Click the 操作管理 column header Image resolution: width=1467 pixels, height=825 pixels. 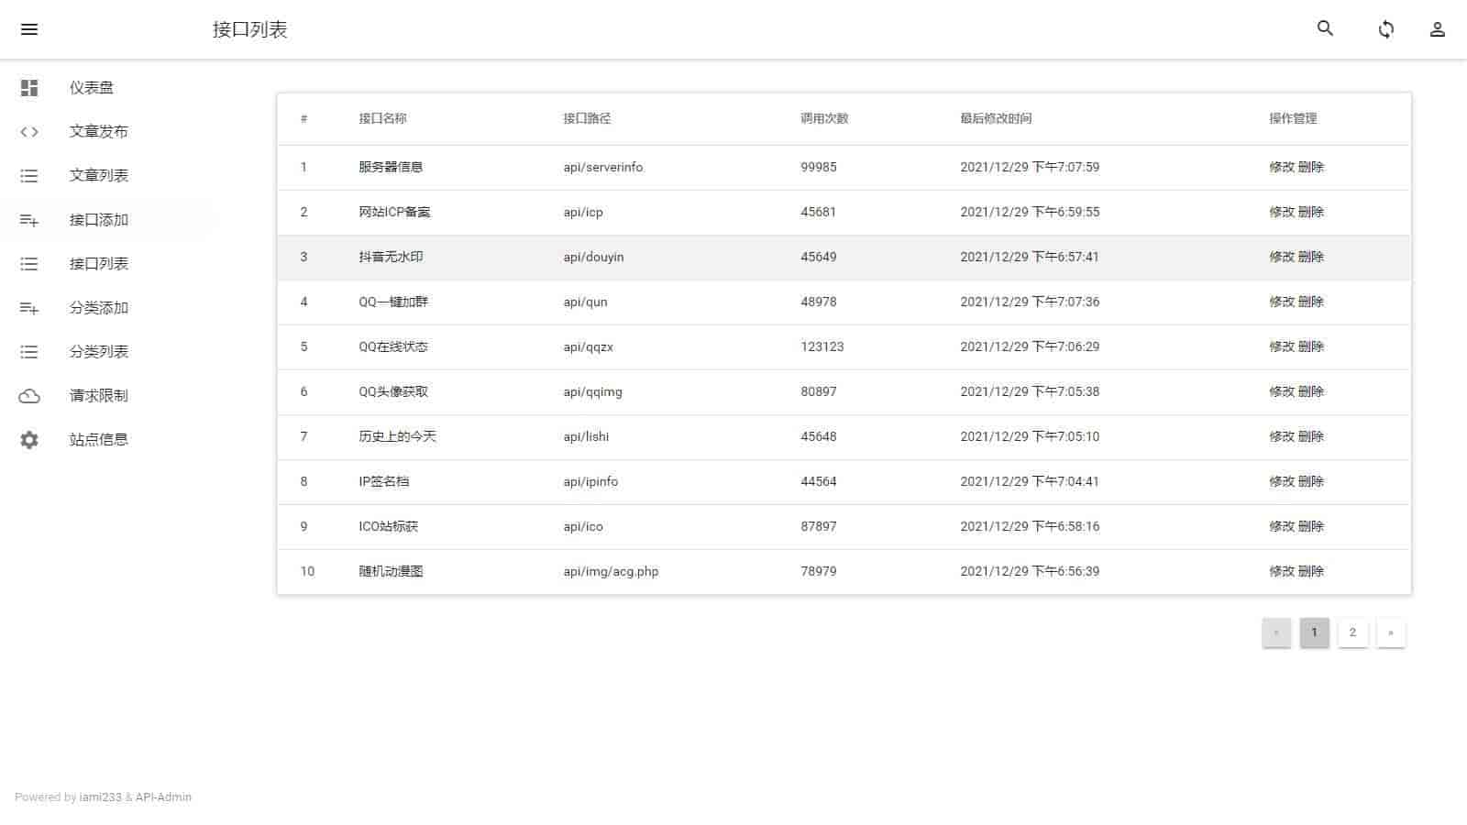tap(1293, 118)
